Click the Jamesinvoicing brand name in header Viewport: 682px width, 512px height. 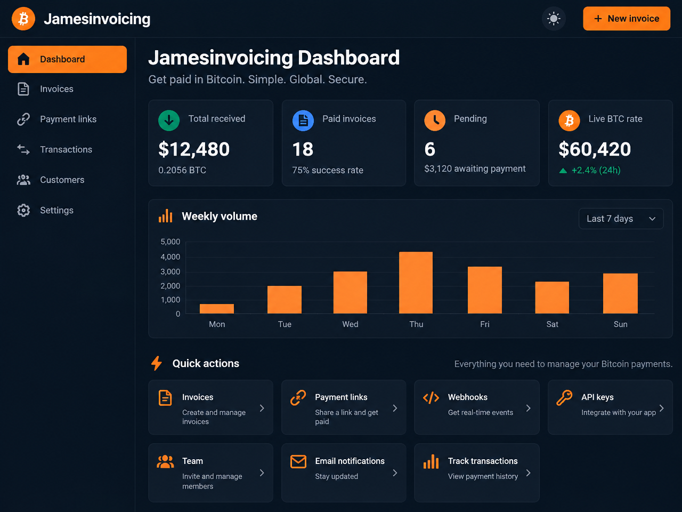[97, 19]
